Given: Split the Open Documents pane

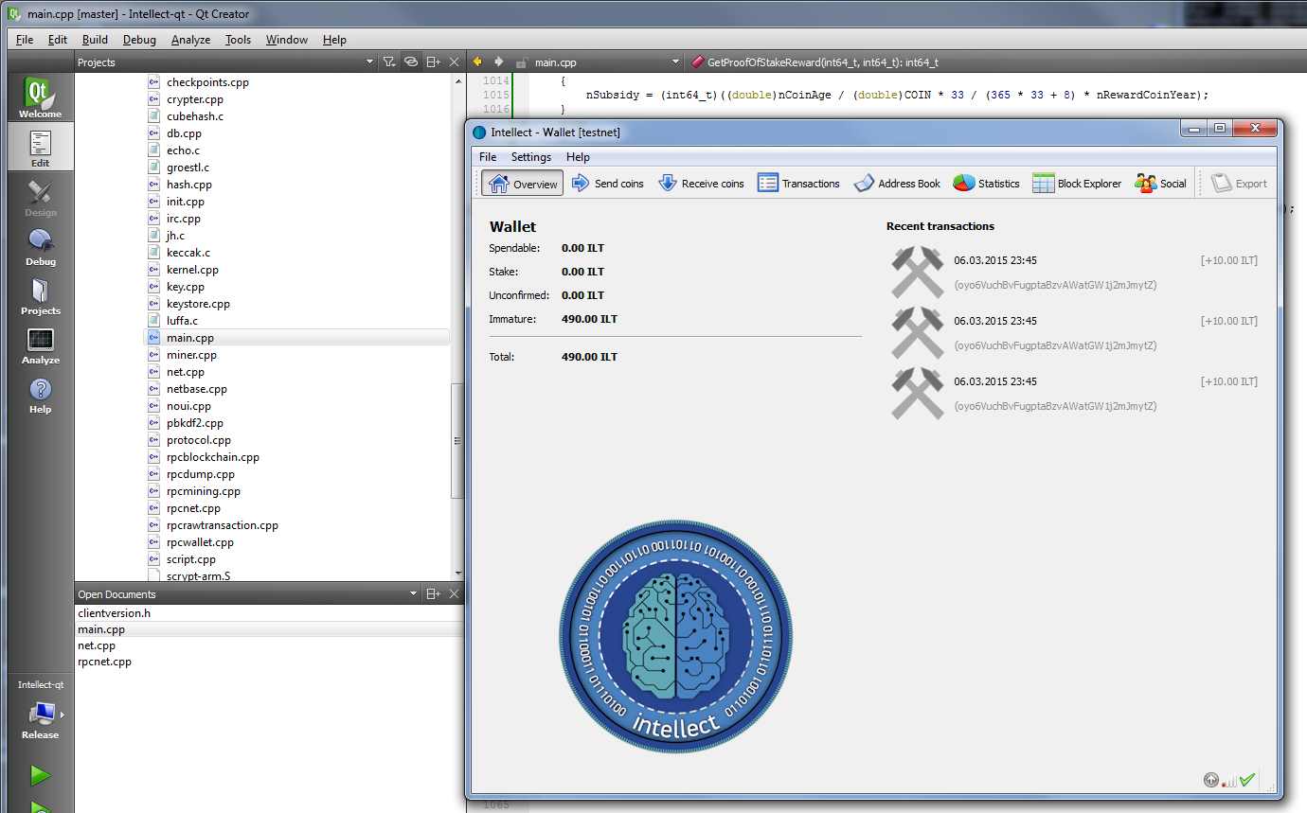Looking at the screenshot, I should [433, 594].
